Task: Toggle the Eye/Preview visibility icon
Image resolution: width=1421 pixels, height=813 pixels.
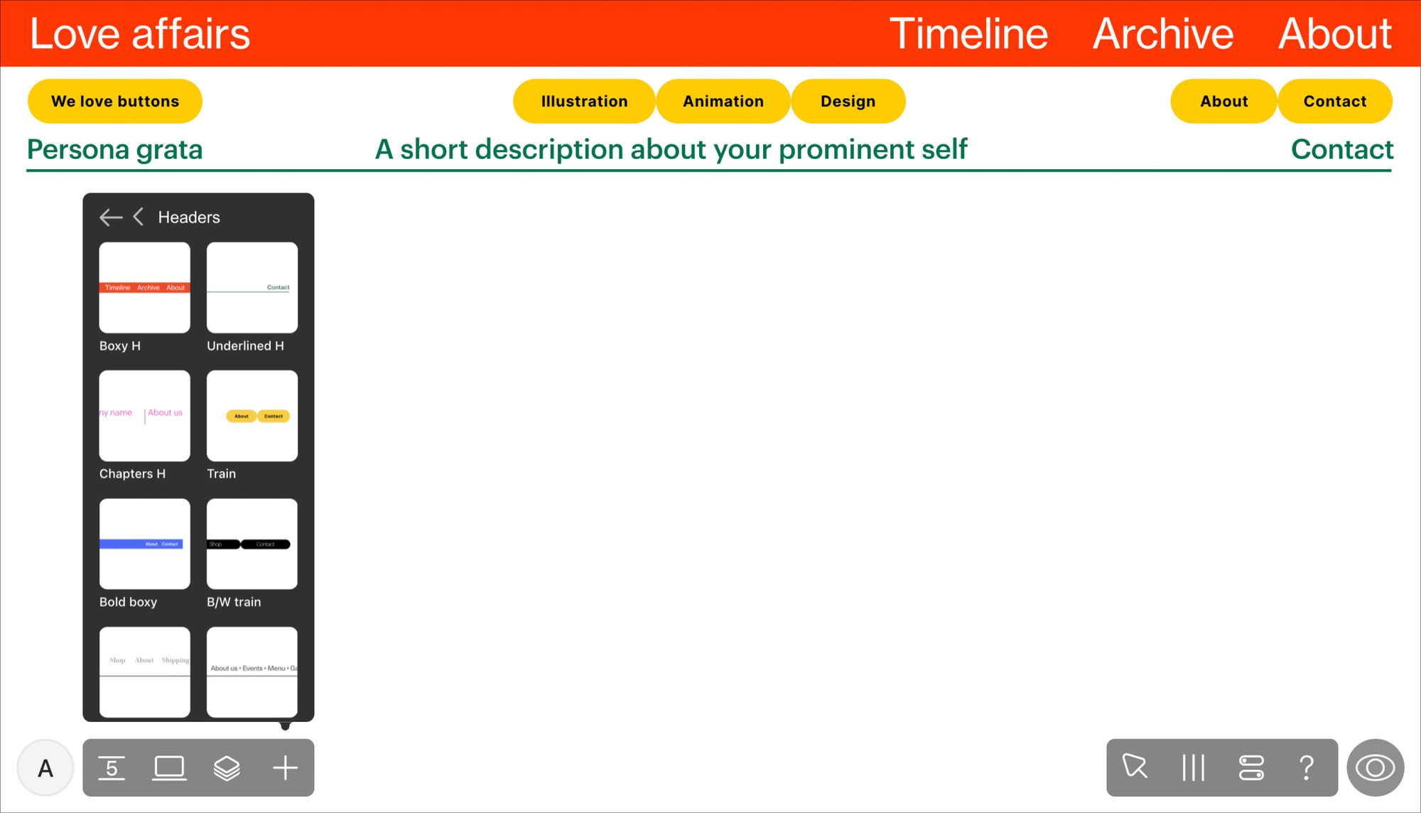Action: pyautogui.click(x=1377, y=768)
